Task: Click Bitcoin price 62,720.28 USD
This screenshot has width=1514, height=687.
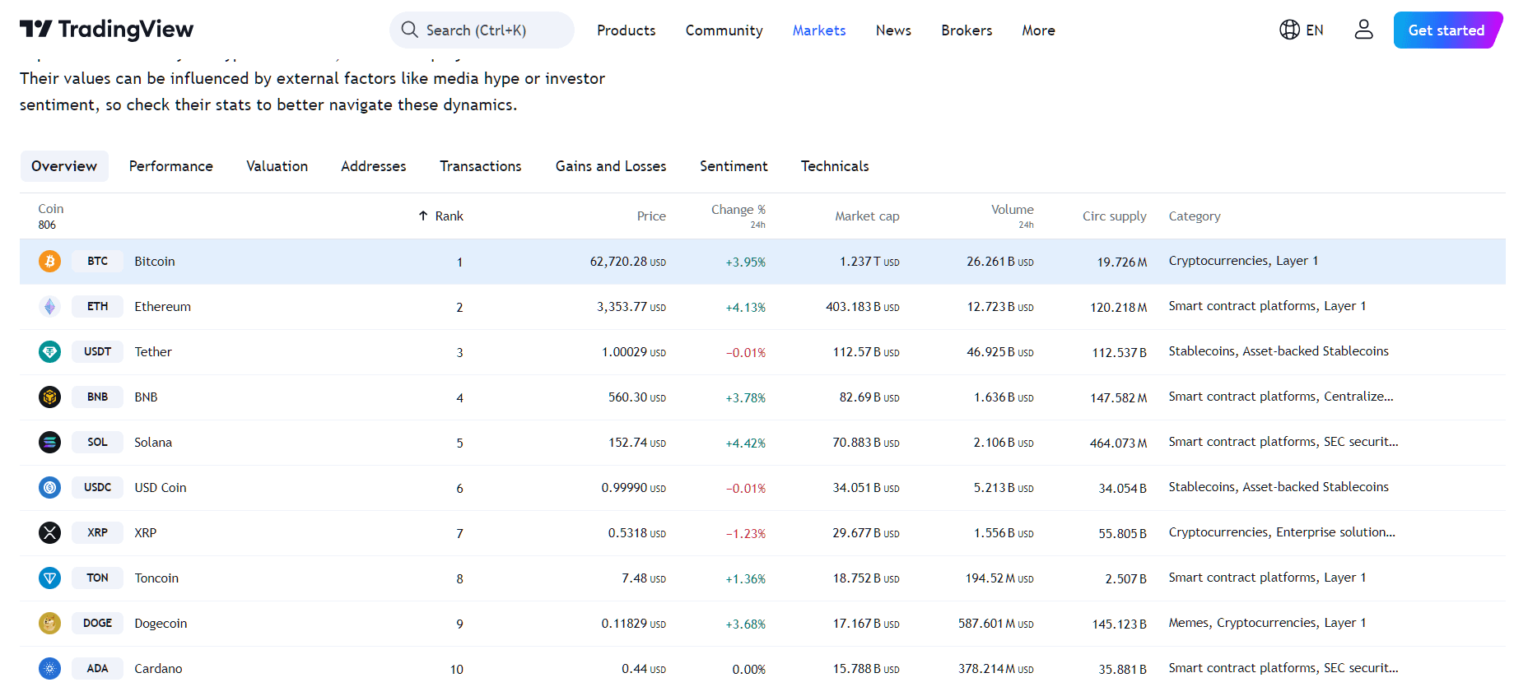Action: tap(628, 262)
